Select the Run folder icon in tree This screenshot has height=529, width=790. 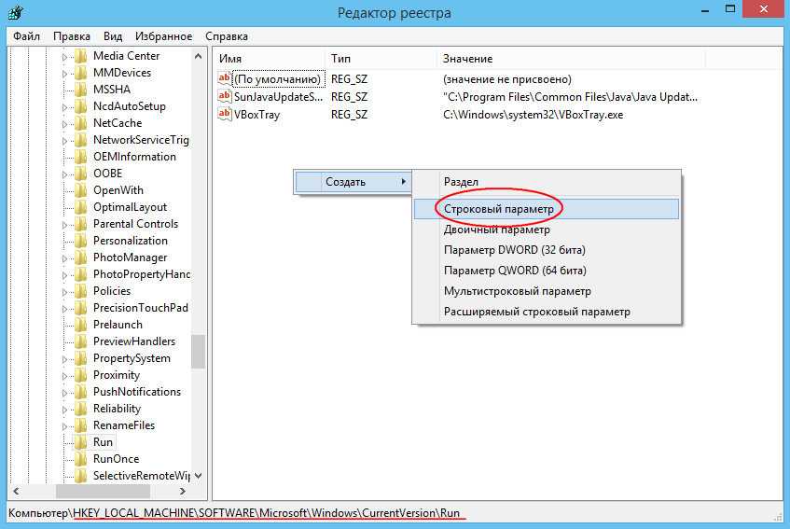tap(81, 442)
